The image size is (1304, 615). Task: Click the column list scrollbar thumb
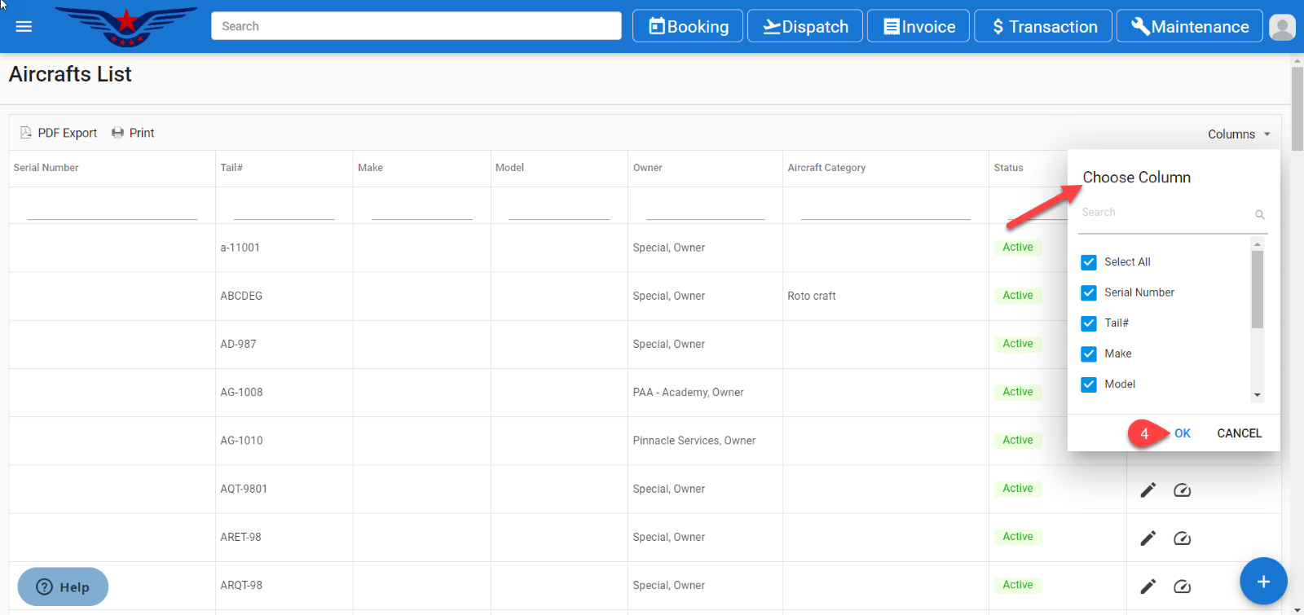[1257, 289]
